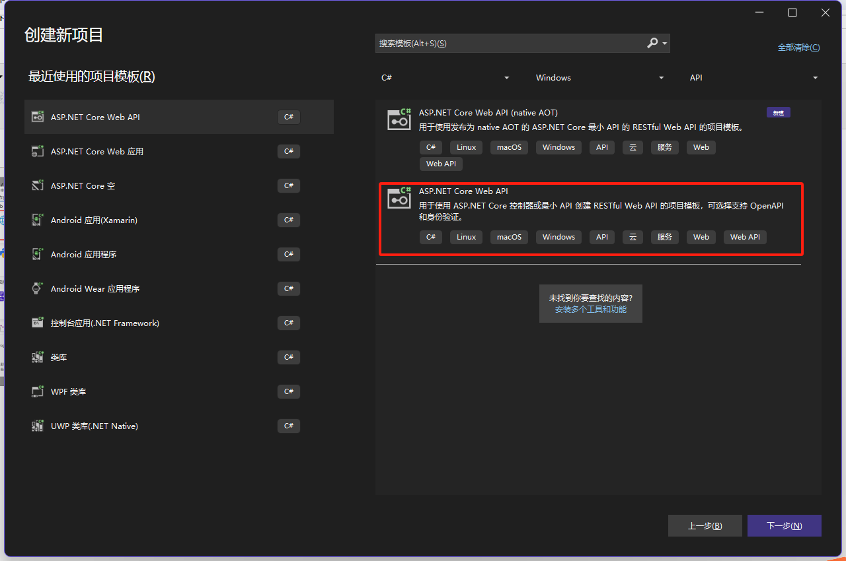Viewport: 846px width, 561px height.
Task: Select ASP.NET Core Web API (native AOT) title
Action: (x=488, y=113)
